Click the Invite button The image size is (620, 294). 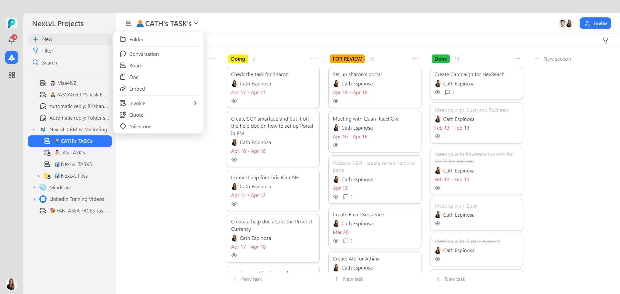(x=595, y=23)
